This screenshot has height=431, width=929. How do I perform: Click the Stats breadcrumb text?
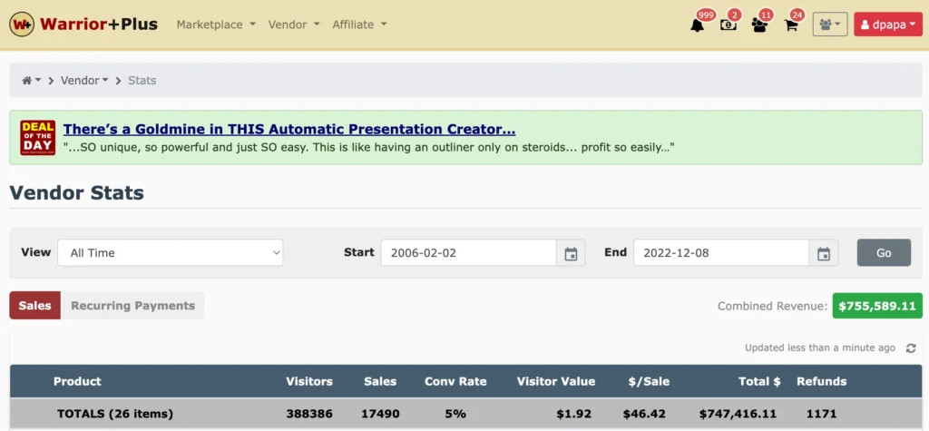point(142,80)
